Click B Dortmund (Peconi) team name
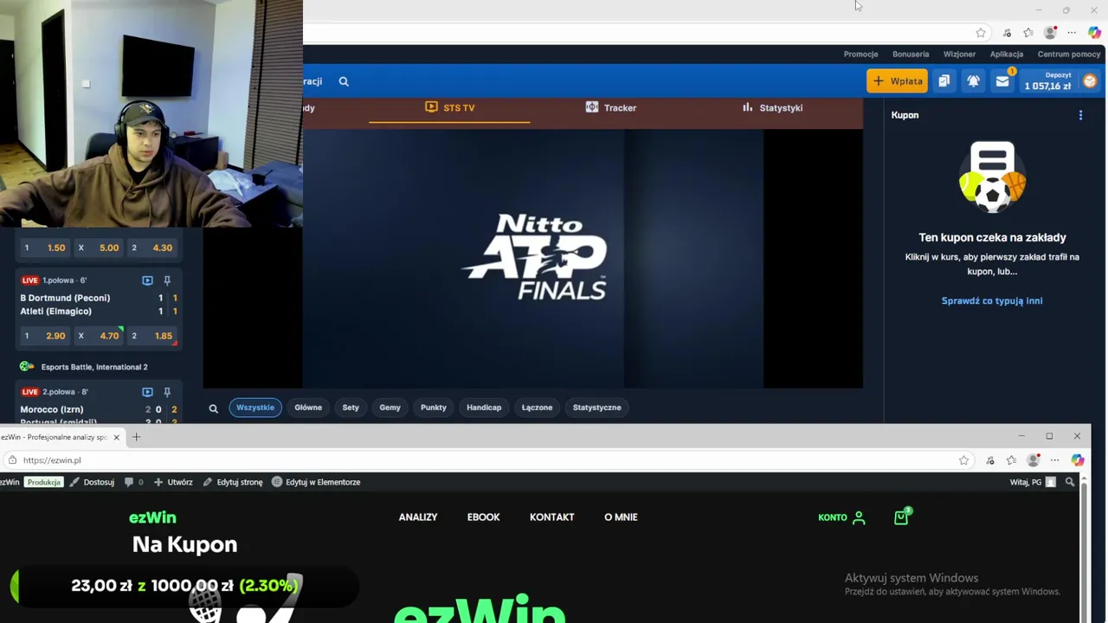The width and height of the screenshot is (1108, 623). [65, 298]
